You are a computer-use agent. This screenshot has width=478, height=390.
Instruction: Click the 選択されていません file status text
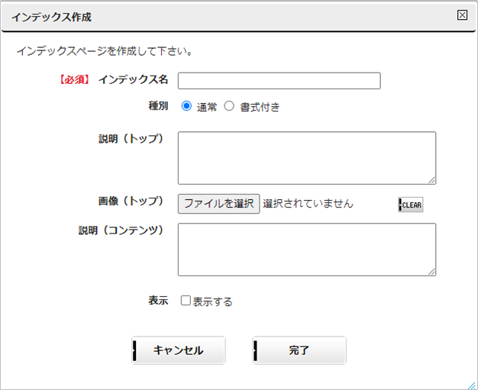click(x=308, y=204)
